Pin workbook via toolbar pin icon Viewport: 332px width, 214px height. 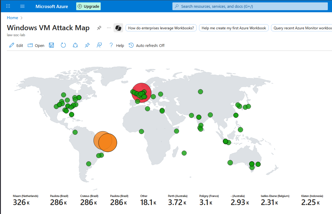[87, 45]
